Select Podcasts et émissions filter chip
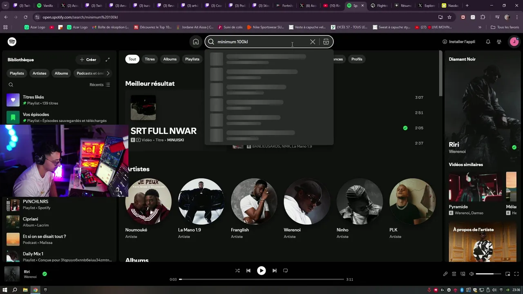This screenshot has height=294, width=523. 89,73
